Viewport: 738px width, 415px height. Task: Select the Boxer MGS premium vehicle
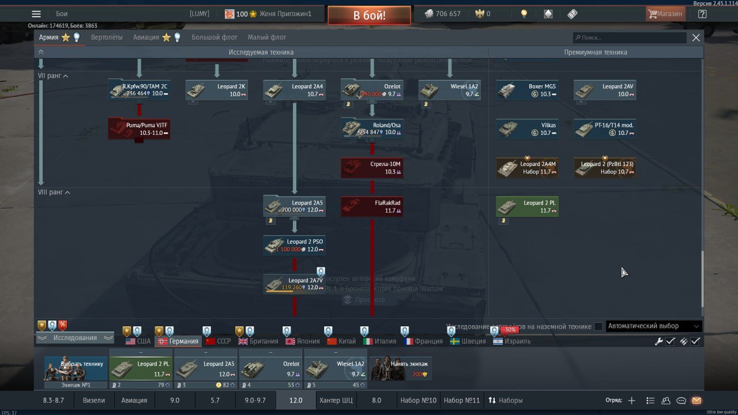[x=528, y=90]
